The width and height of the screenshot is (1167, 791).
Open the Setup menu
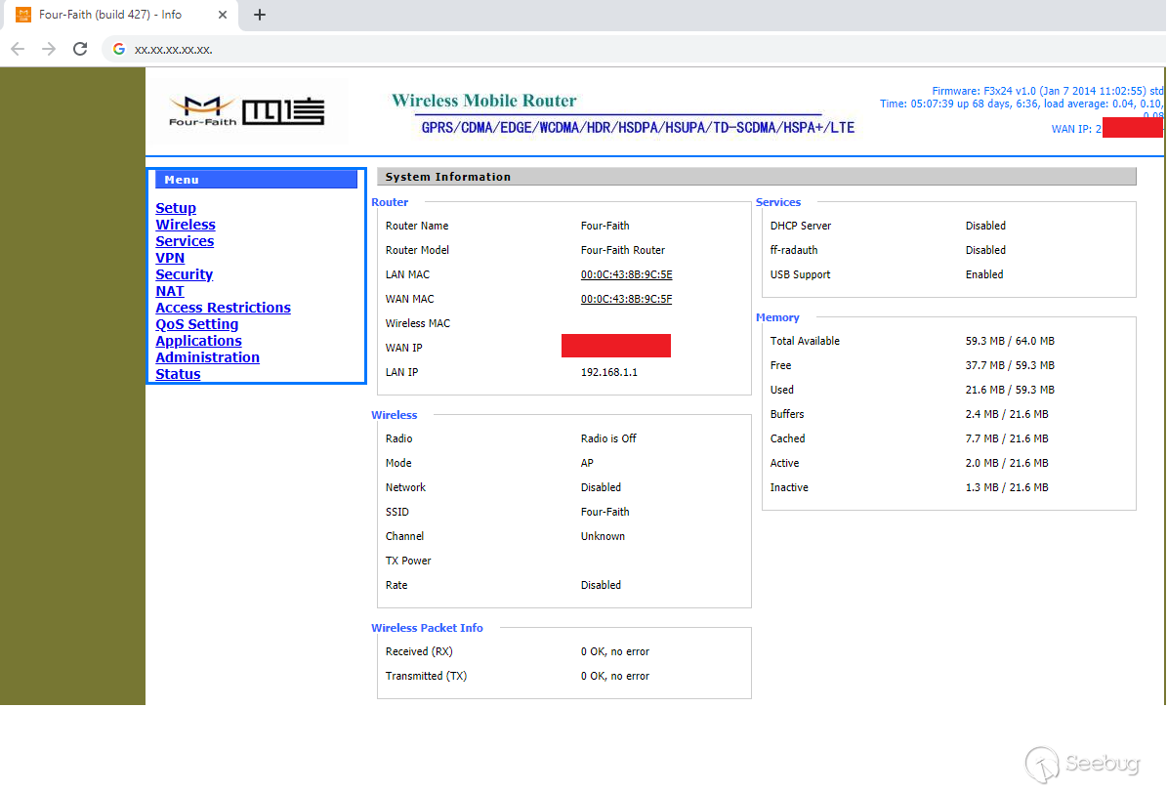click(176, 208)
